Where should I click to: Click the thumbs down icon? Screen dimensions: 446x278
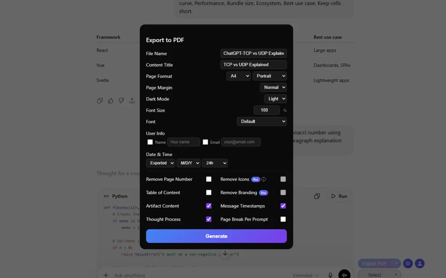121,100
